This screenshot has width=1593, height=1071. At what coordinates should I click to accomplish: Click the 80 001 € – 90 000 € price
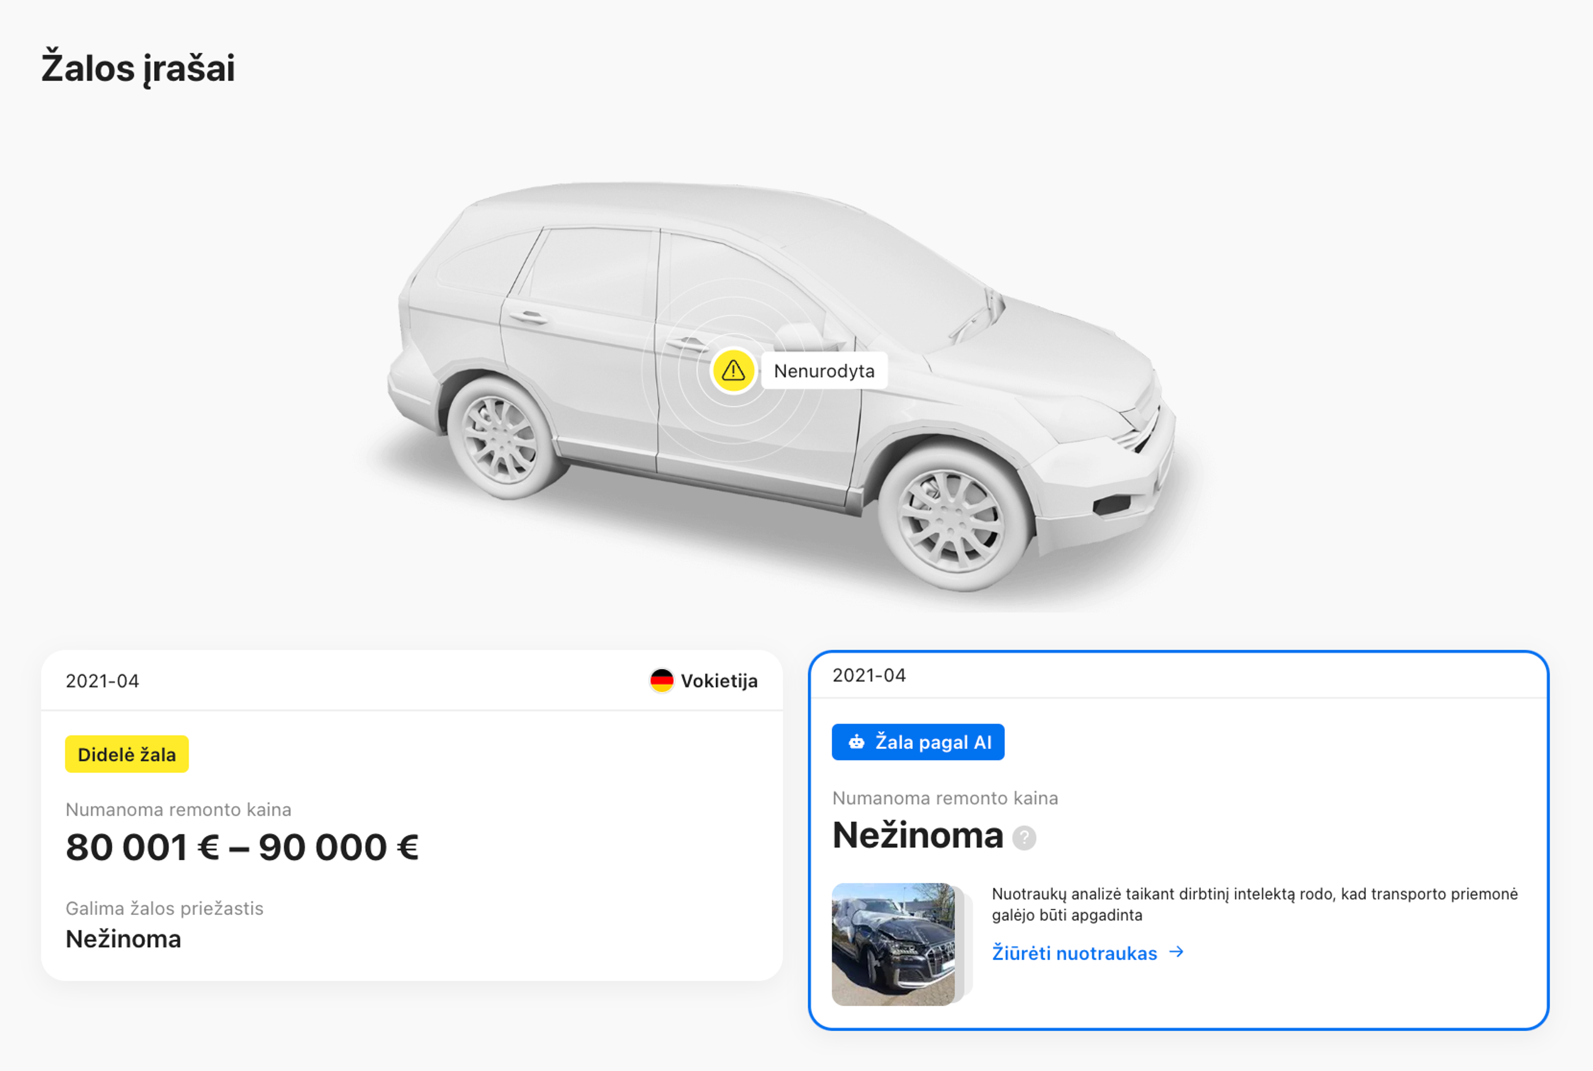point(242,848)
